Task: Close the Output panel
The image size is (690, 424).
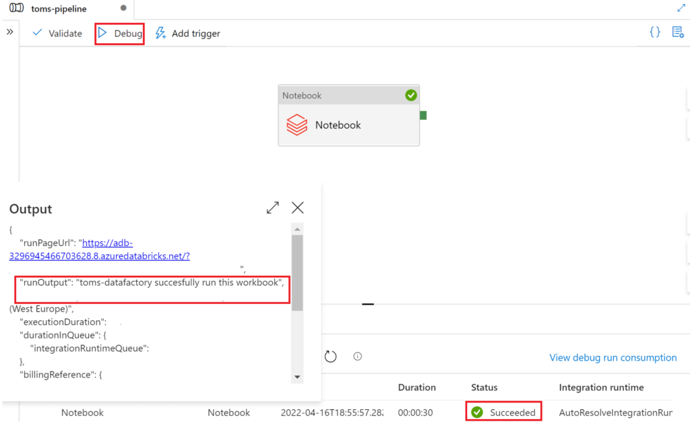Action: pyautogui.click(x=297, y=208)
